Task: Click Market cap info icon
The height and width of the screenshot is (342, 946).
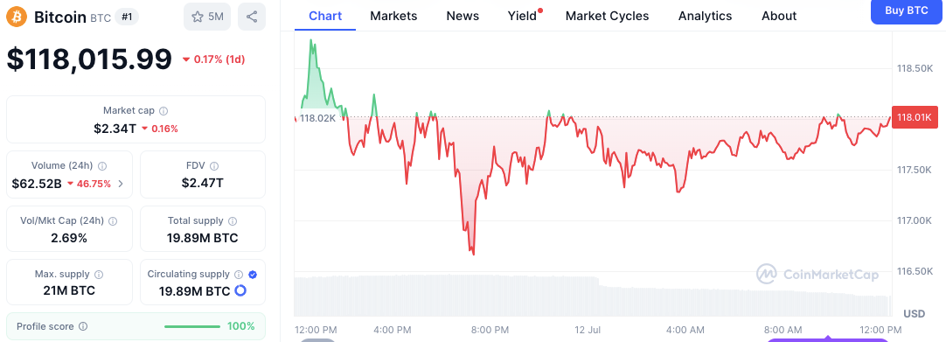Action: pyautogui.click(x=163, y=111)
